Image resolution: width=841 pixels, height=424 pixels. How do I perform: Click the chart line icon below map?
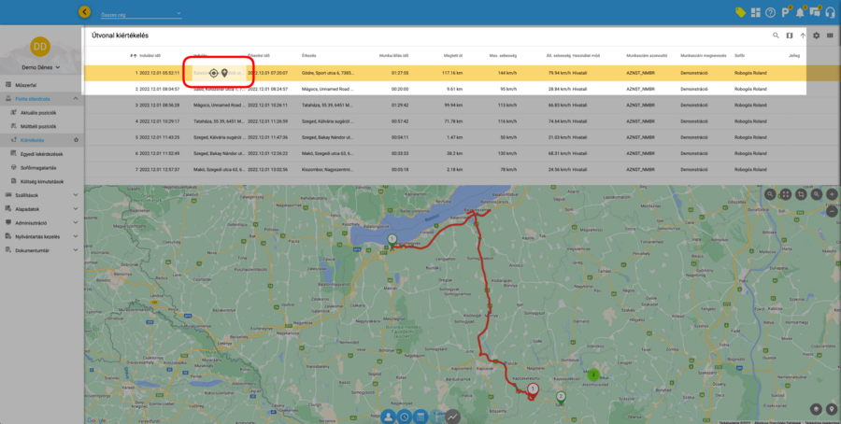[x=453, y=417]
